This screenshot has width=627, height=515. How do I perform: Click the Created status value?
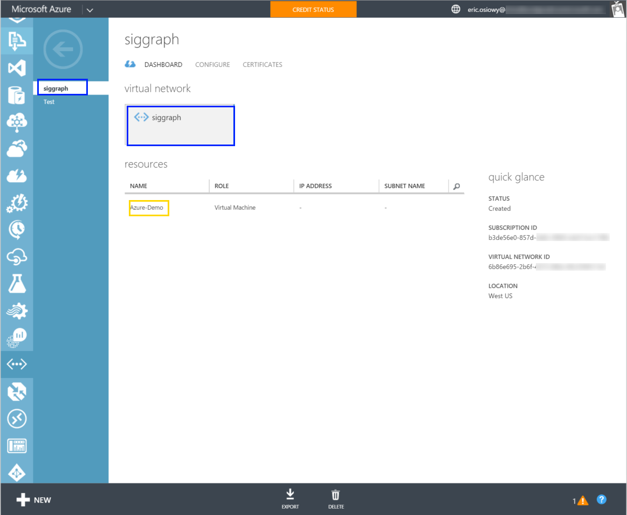point(499,209)
